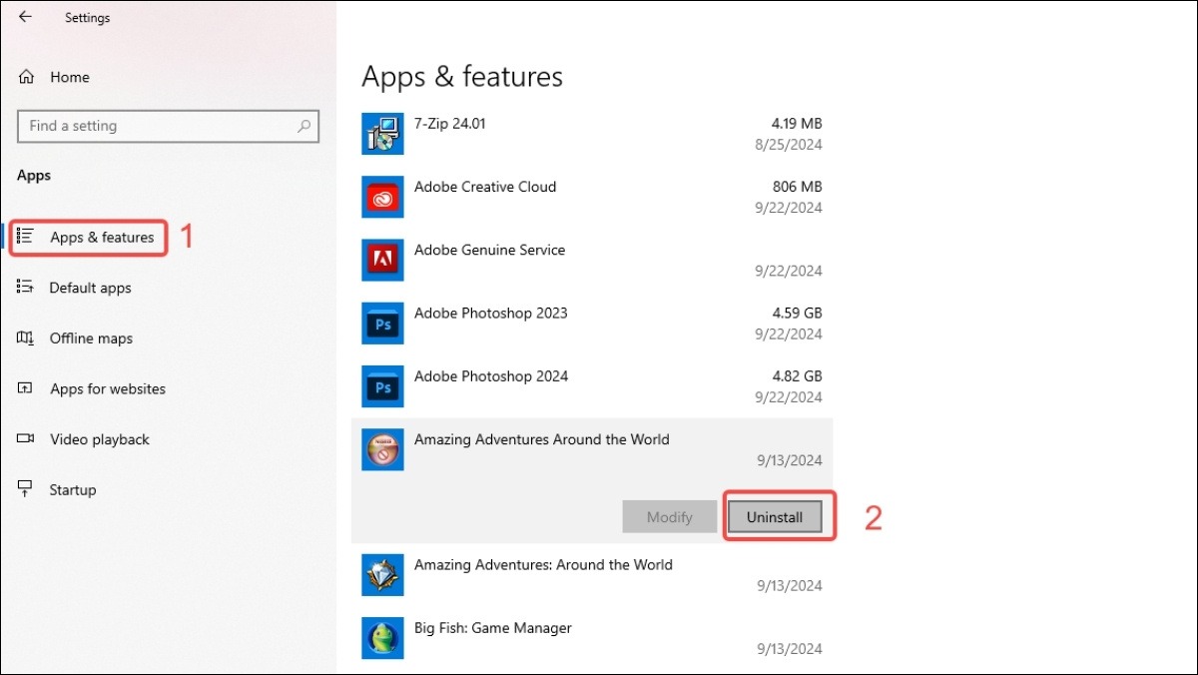Click the Settings window title text

coord(88,18)
